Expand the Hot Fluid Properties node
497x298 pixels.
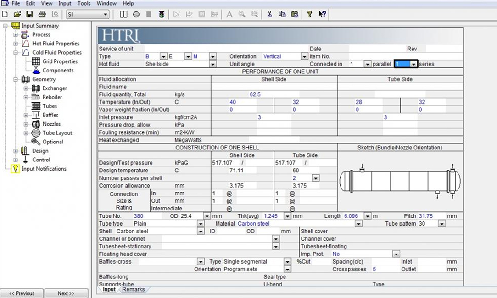point(16,44)
